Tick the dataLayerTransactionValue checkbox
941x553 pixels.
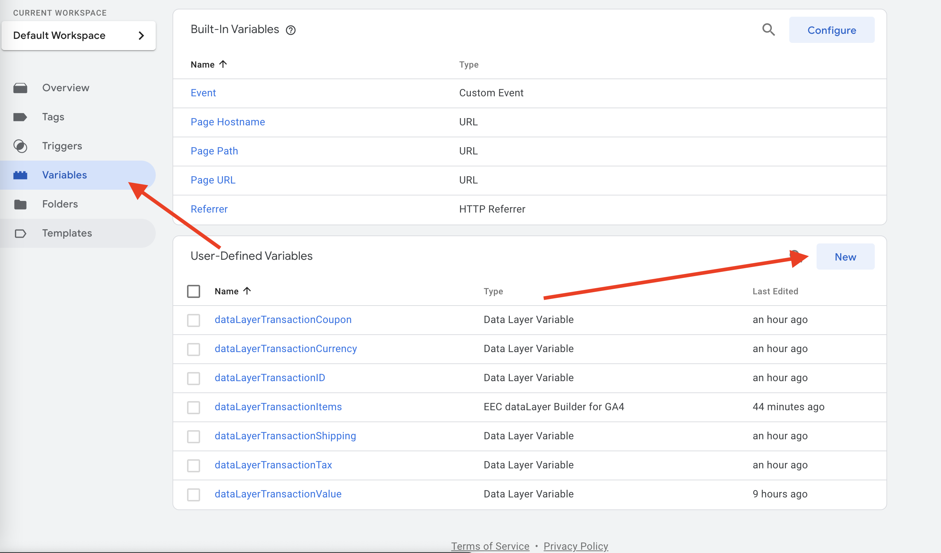tap(194, 495)
